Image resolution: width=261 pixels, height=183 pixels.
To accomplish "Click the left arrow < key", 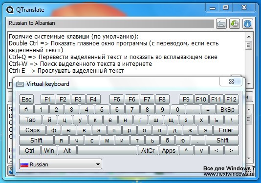I will tap(217, 151).
